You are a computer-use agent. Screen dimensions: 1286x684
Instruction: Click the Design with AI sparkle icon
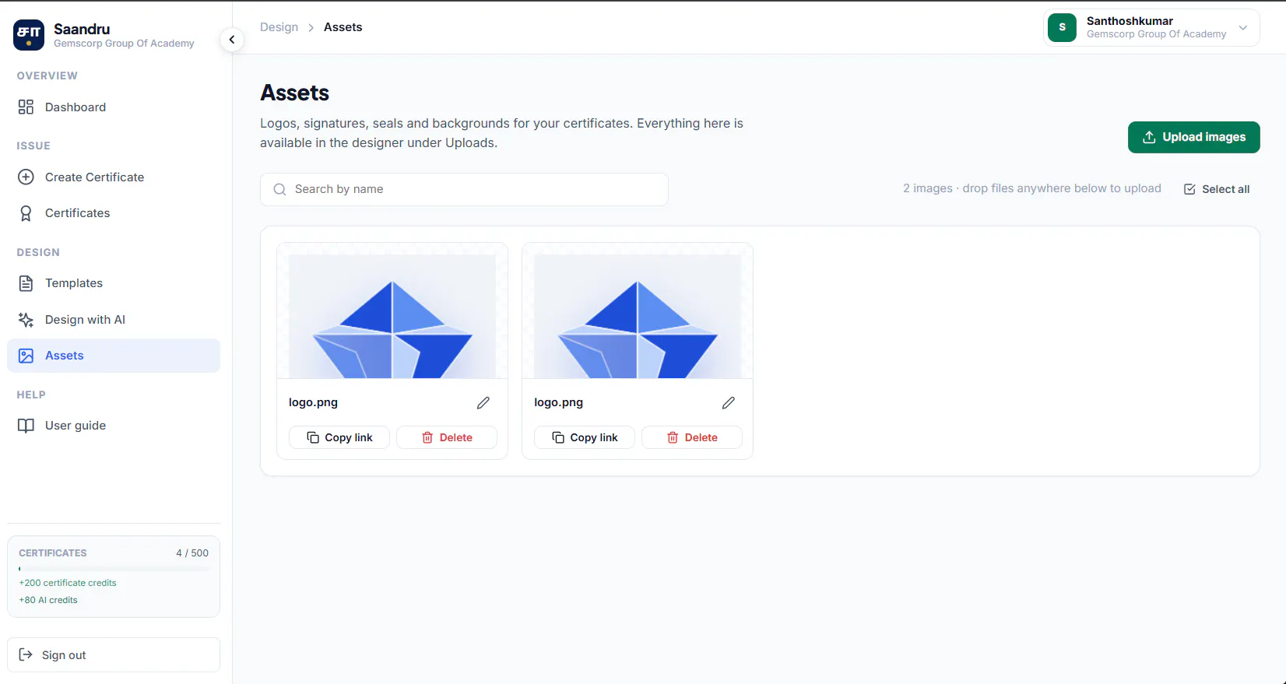point(26,320)
